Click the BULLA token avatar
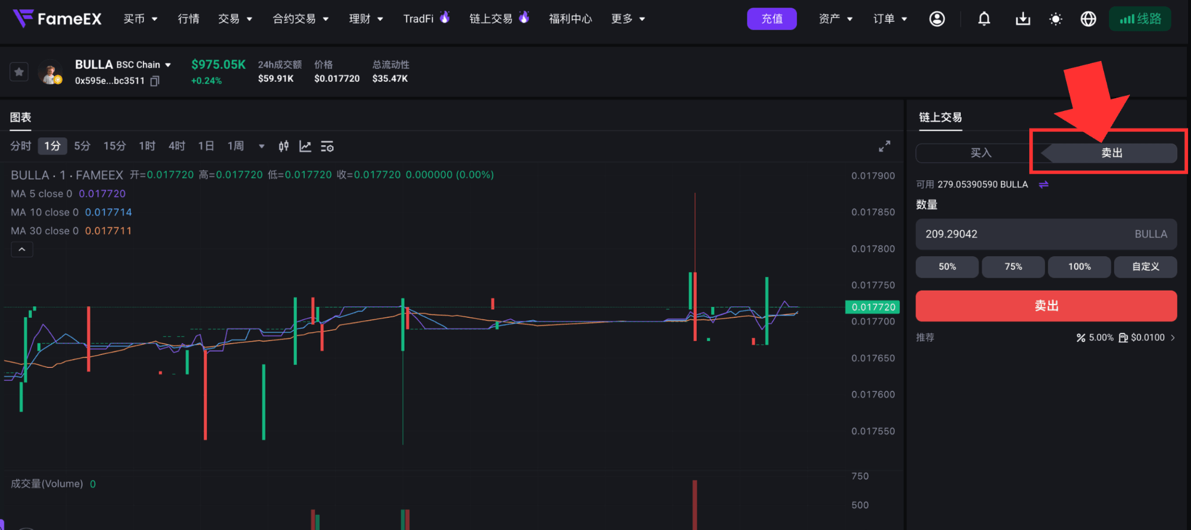This screenshot has height=530, width=1191. [x=51, y=73]
